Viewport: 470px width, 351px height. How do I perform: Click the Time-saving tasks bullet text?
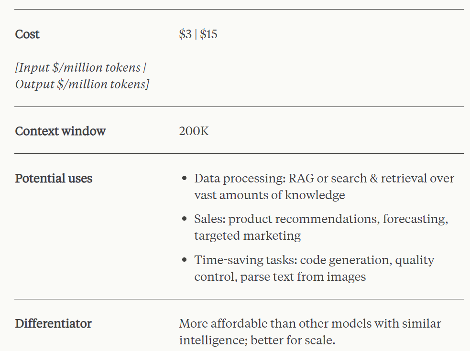pos(314,260)
